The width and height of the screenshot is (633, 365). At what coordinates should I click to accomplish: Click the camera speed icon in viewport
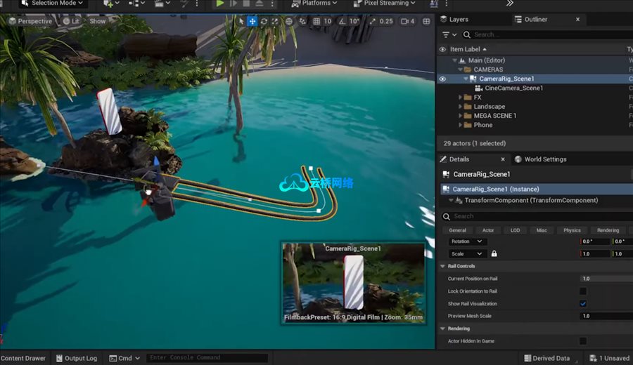403,21
